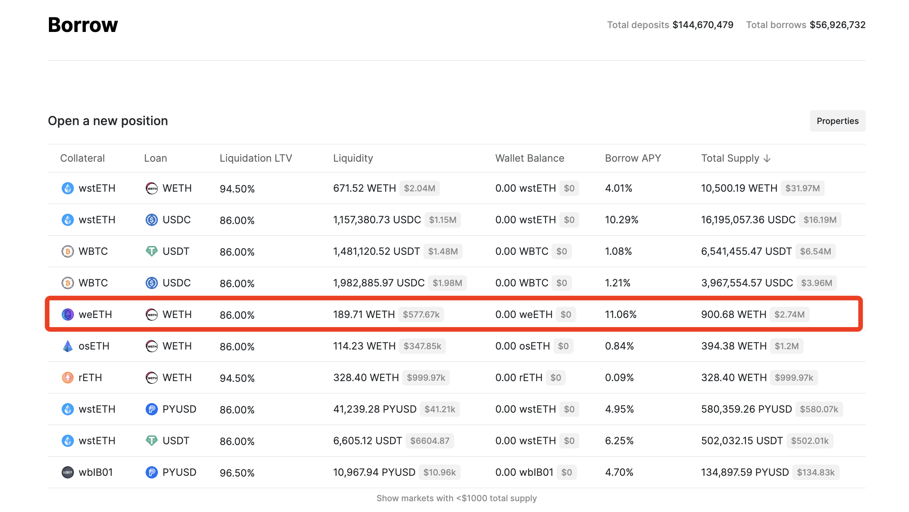909x512 pixels.
Task: Open the Properties button
Action: [x=837, y=121]
